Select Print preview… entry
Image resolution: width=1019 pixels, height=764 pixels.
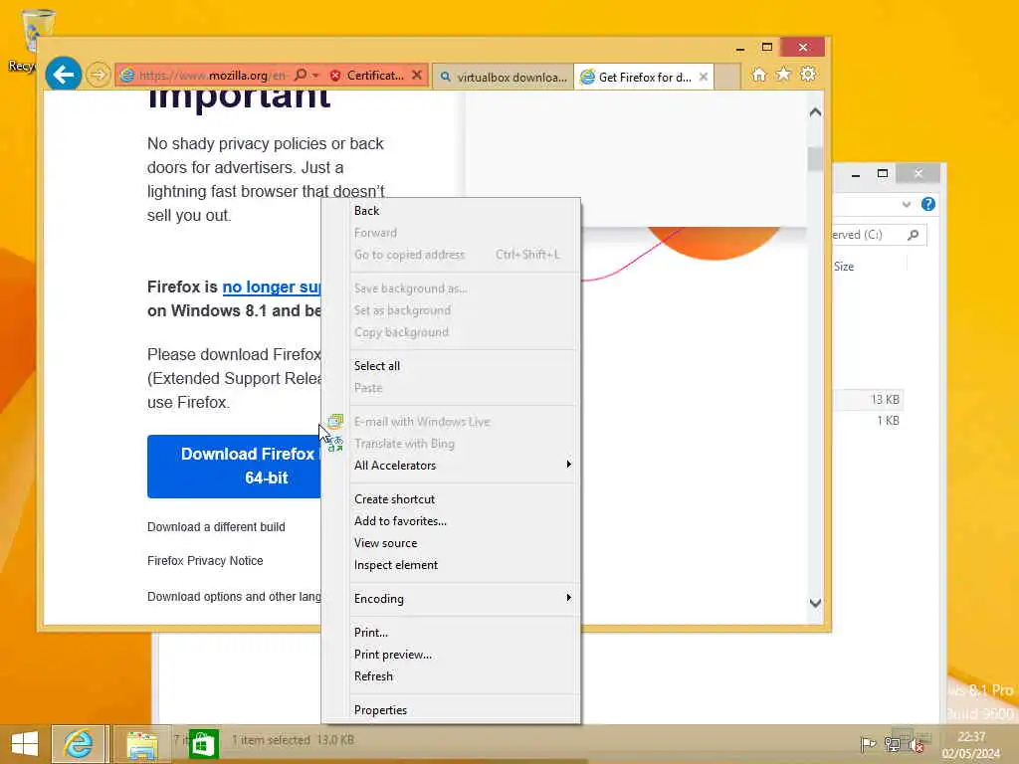tap(464, 655)
